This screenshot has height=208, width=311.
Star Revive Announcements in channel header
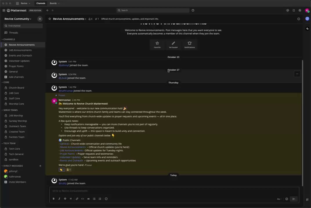(50, 19)
